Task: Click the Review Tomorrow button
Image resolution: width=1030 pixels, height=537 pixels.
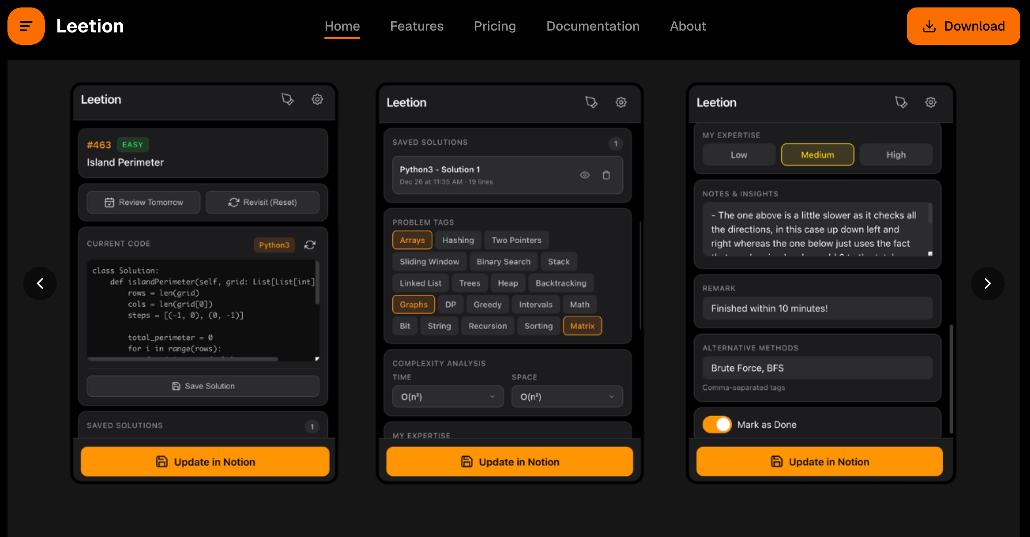Action: click(x=144, y=202)
